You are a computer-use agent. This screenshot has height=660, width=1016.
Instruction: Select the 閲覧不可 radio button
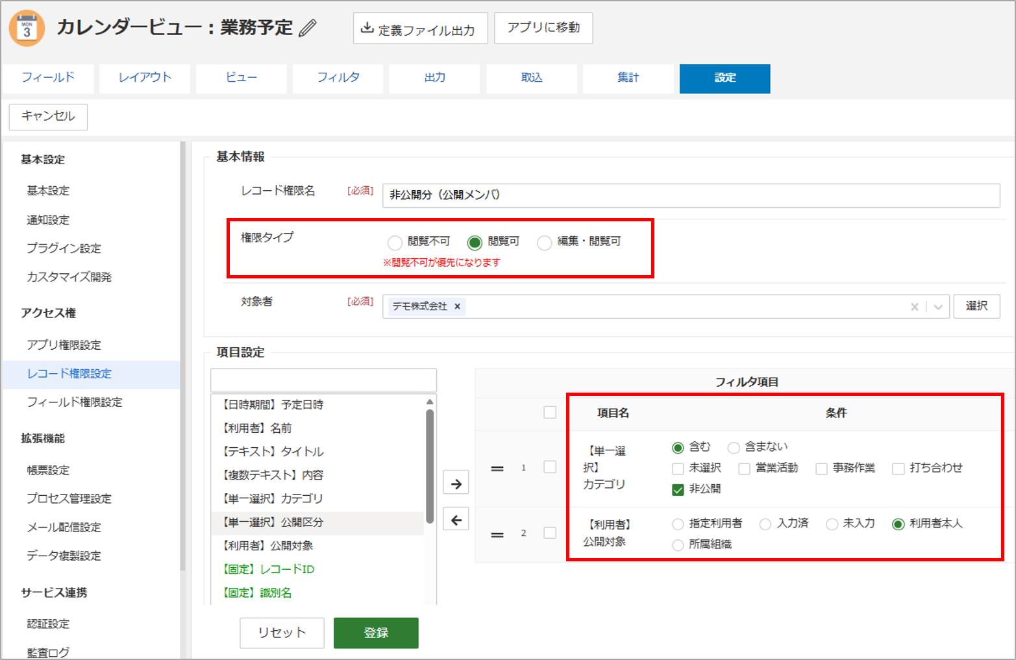click(x=395, y=243)
